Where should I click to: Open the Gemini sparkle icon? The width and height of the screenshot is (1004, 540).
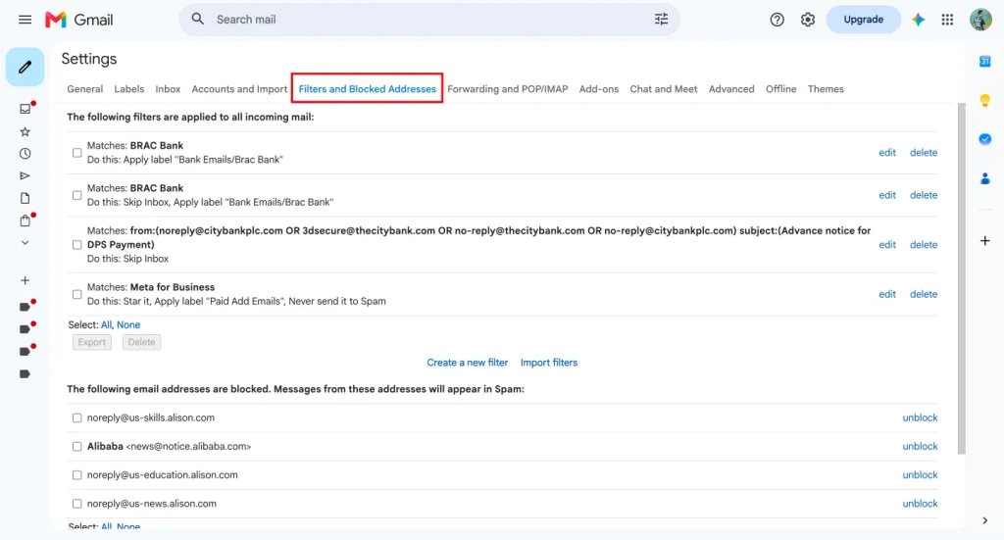918,20
